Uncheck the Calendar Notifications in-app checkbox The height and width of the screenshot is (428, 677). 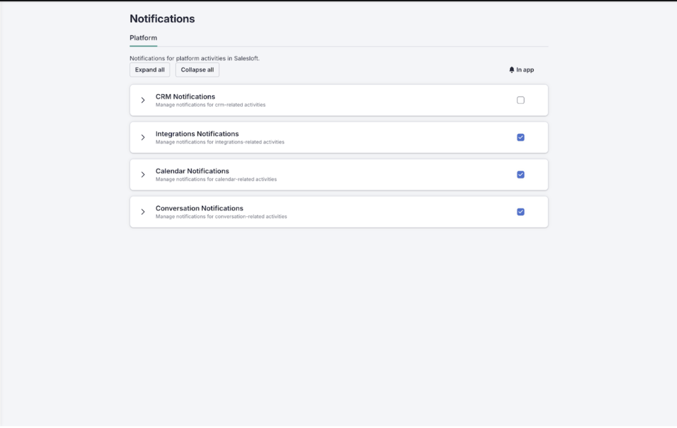click(520, 175)
